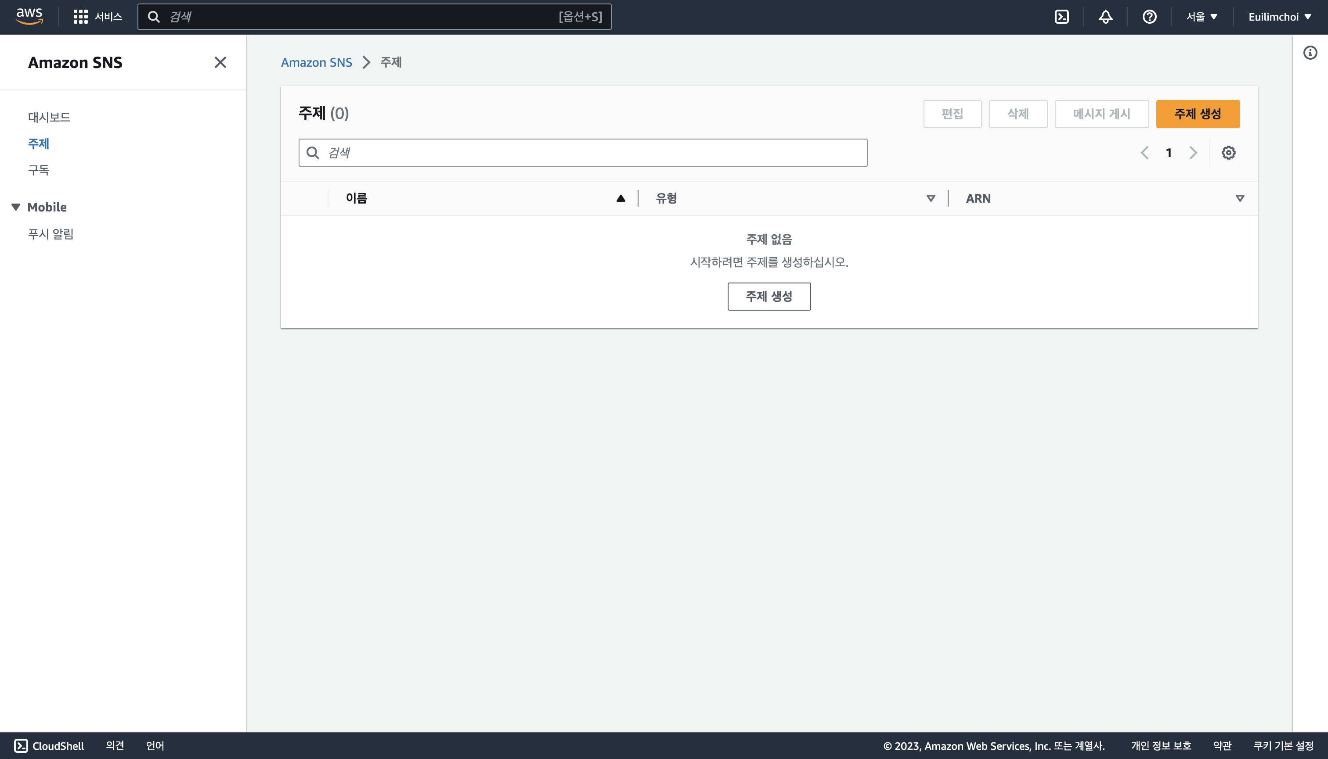This screenshot has width=1328, height=759.
Task: Click page number 1 in pagination
Action: coord(1169,153)
